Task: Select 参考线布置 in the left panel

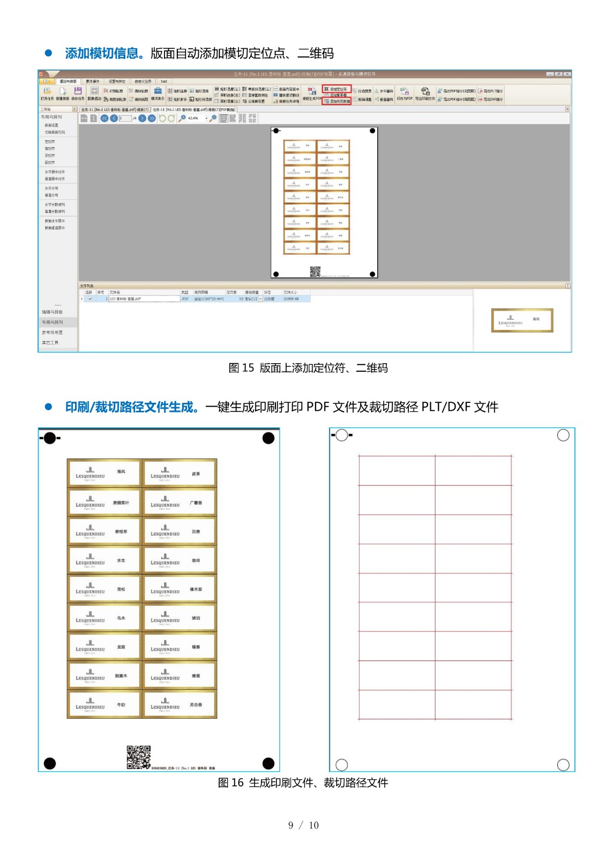Action: pos(53,333)
